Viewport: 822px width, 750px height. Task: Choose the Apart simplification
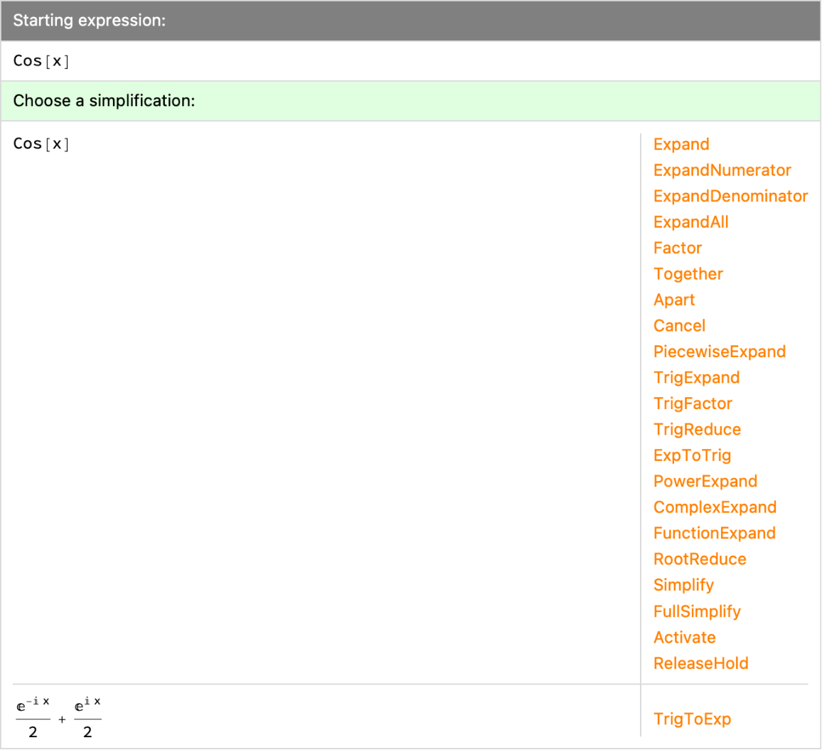[x=673, y=300]
